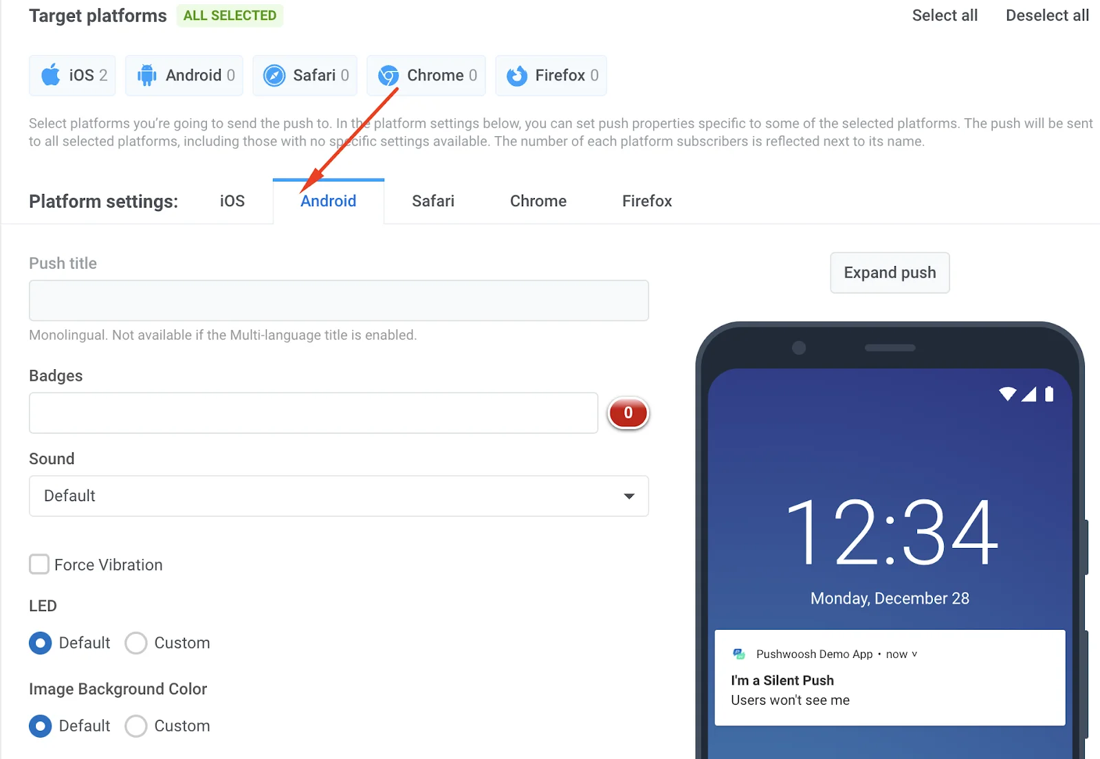Click the Safari compass platform icon
The width and height of the screenshot is (1100, 759).
(274, 76)
